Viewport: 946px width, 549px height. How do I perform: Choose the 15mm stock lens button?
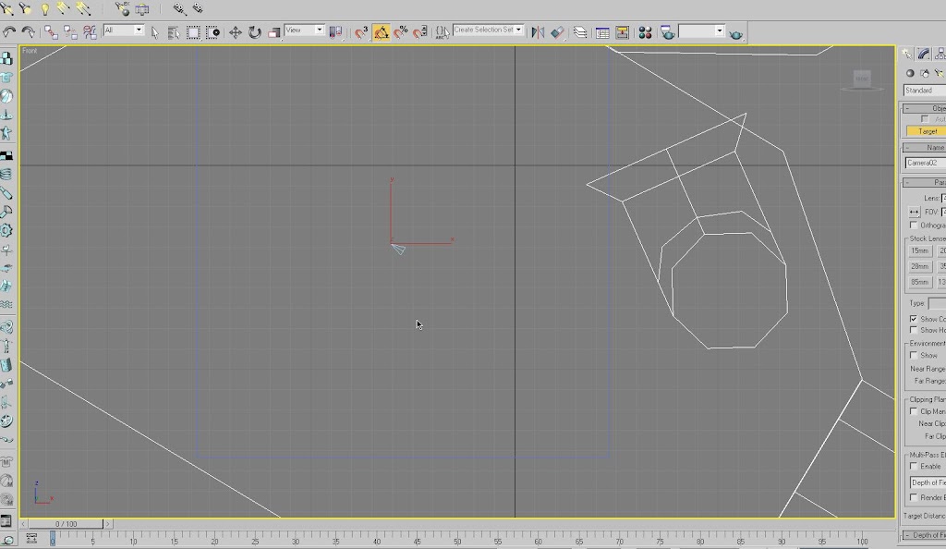[919, 251]
